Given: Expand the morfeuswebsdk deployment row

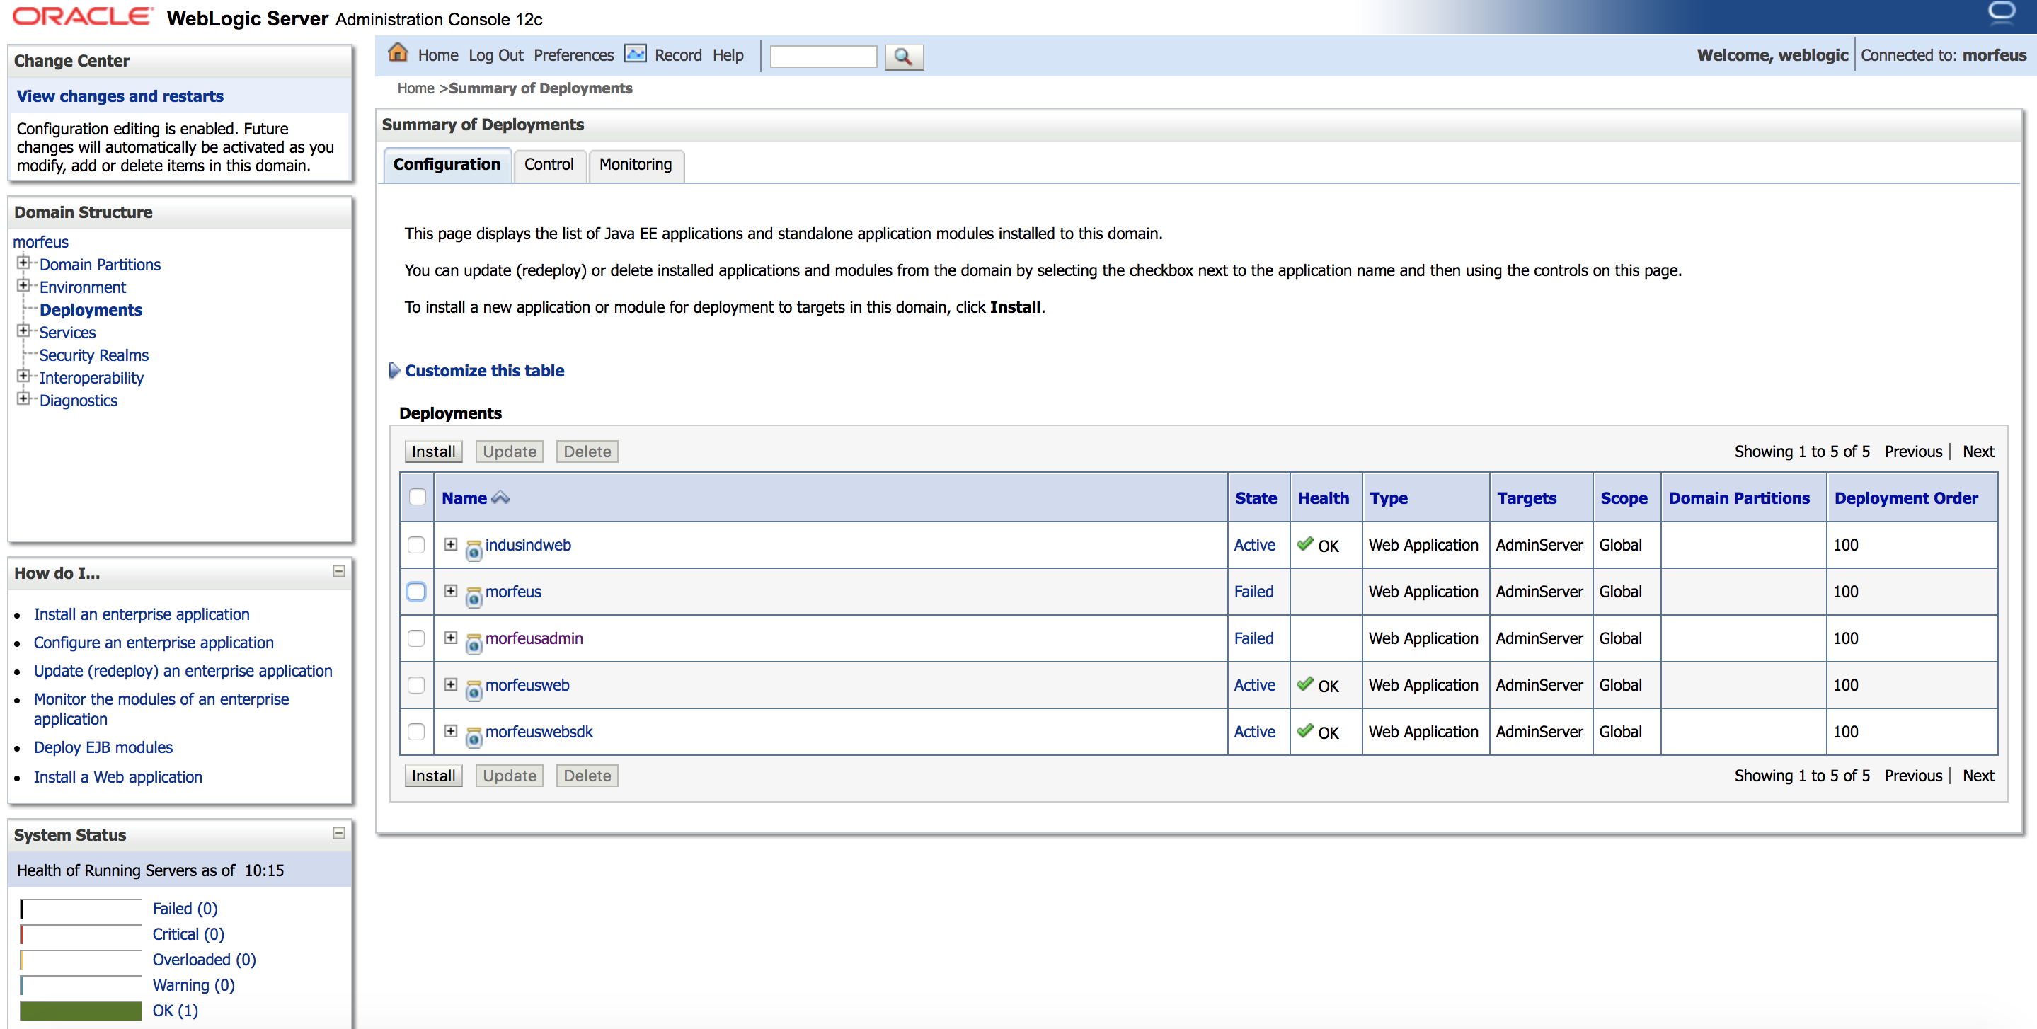Looking at the screenshot, I should (451, 731).
